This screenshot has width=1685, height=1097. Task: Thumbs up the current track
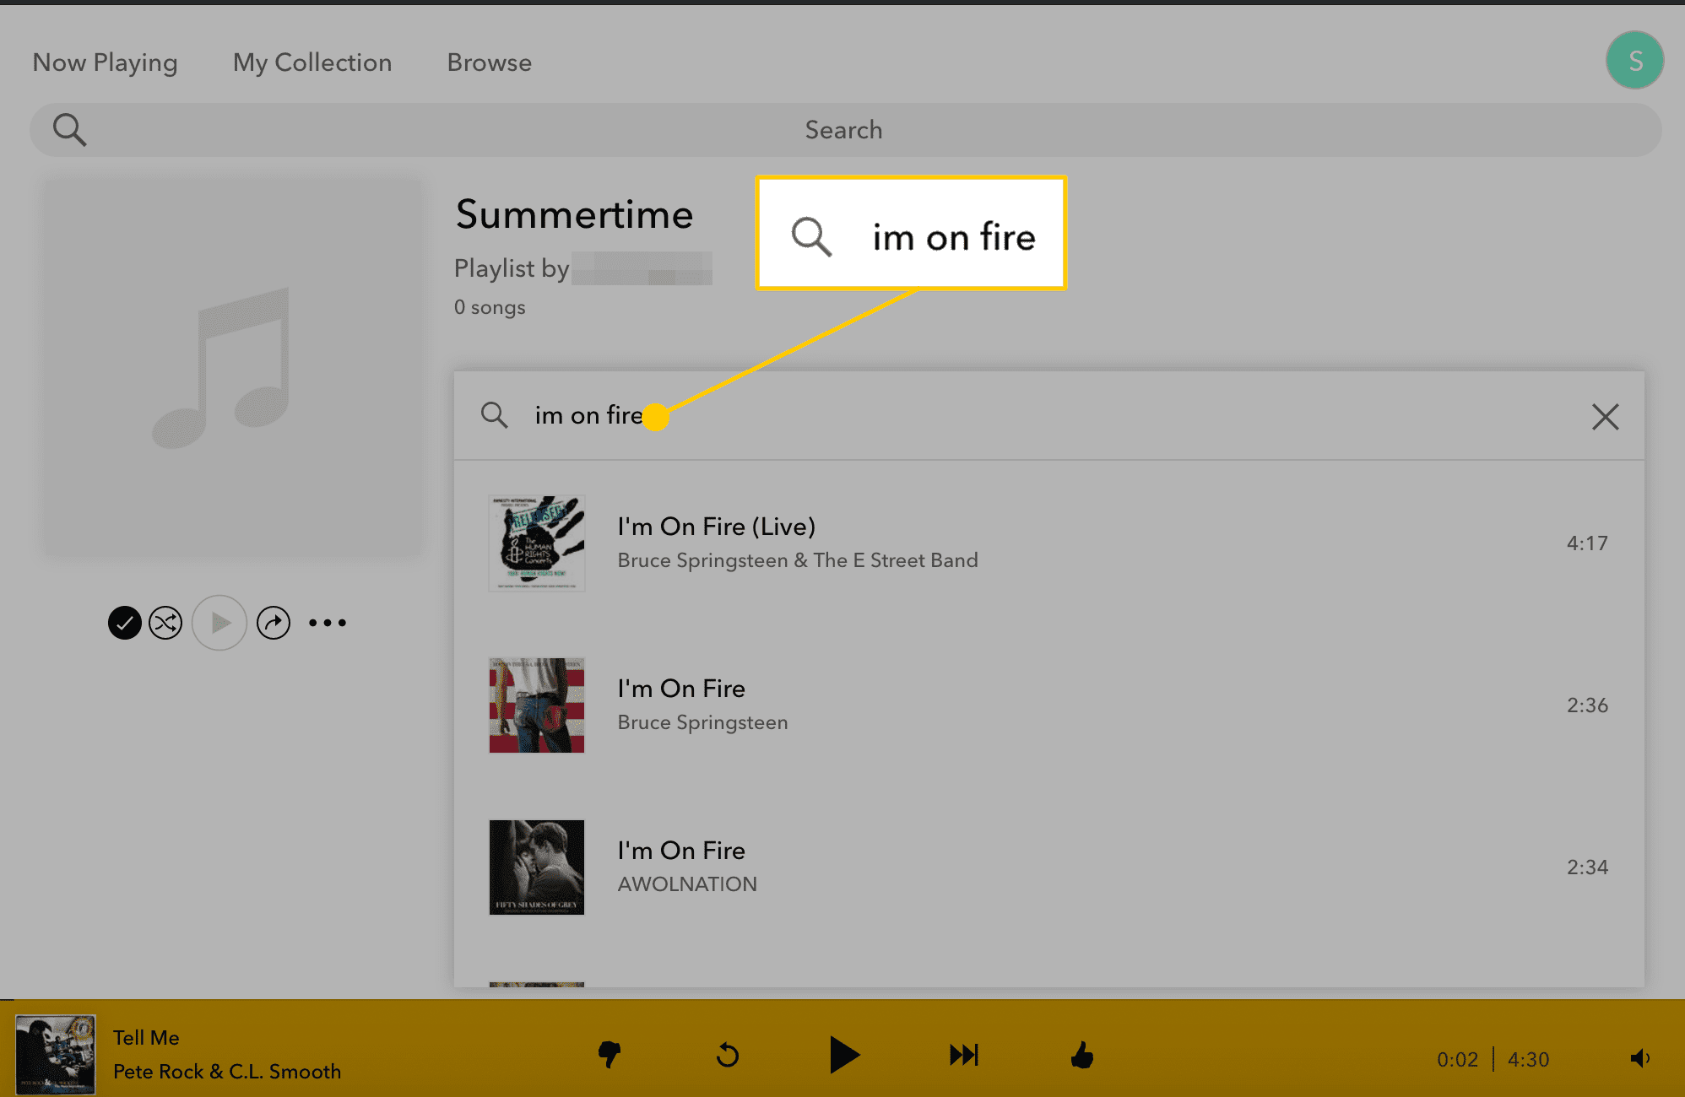pyautogui.click(x=1082, y=1055)
